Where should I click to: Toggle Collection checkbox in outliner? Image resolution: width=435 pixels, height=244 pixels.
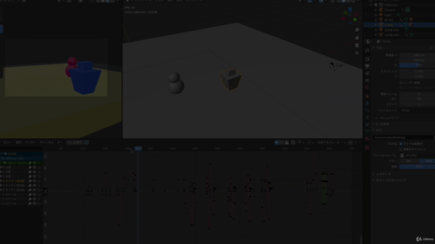[376, 5]
